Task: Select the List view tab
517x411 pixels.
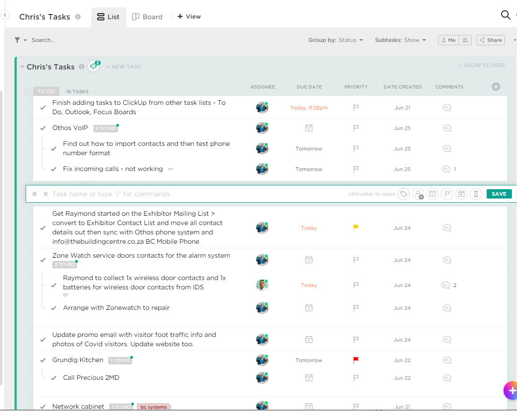Action: click(x=108, y=17)
